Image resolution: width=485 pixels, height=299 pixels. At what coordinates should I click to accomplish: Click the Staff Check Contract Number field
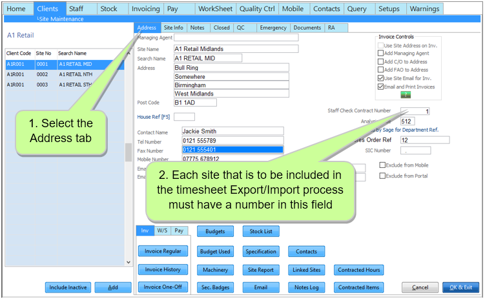tap(414, 111)
